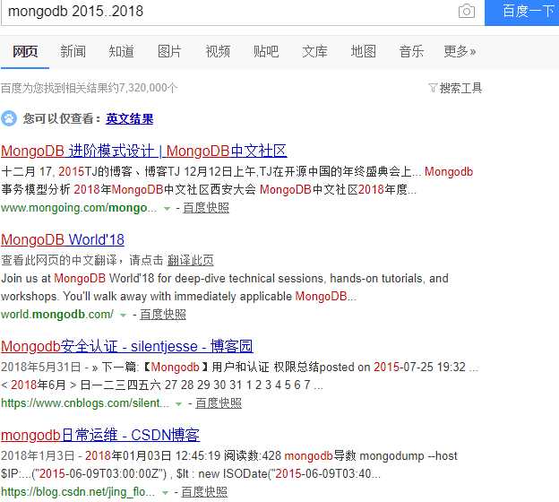This screenshot has width=559, height=502.
Task: Click the world.mongodb.com/ URL
Action: [x=57, y=315]
